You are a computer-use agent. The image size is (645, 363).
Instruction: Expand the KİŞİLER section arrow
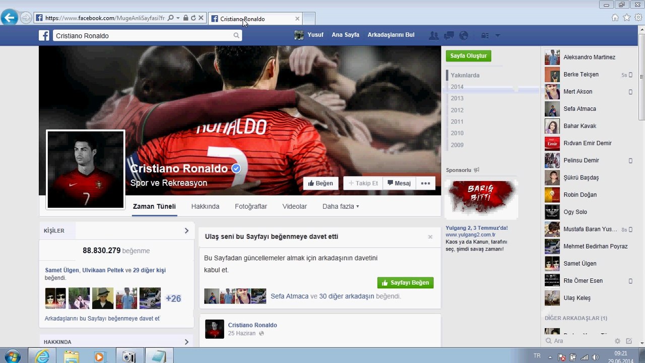(x=186, y=230)
